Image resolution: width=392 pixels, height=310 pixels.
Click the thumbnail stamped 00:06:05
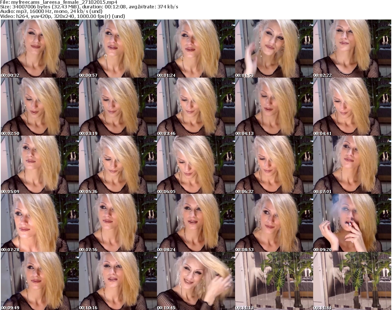click(x=196, y=165)
